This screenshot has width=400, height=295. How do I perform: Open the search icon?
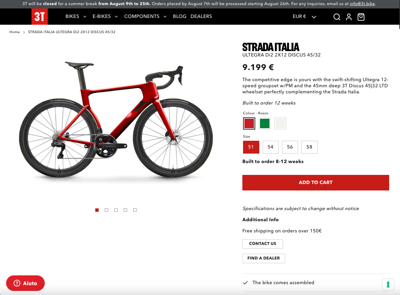pyautogui.click(x=337, y=17)
